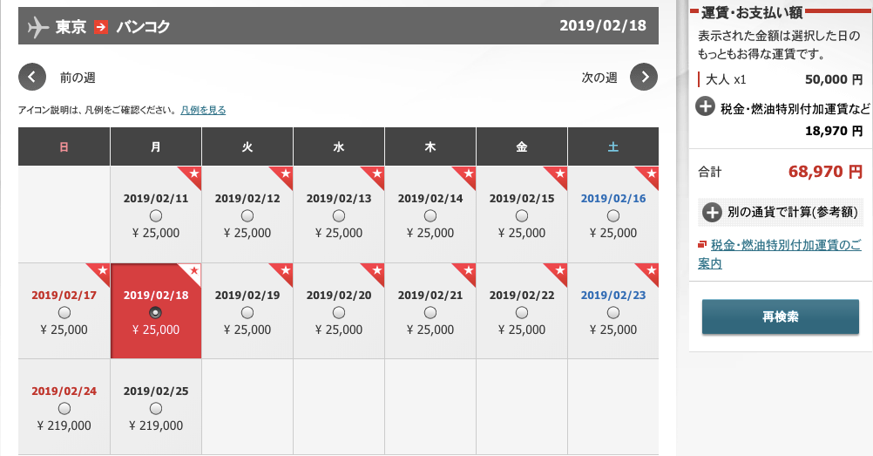The image size is (873, 456).
Task: Open the 凡例を見る legend link
Action: click(x=203, y=111)
